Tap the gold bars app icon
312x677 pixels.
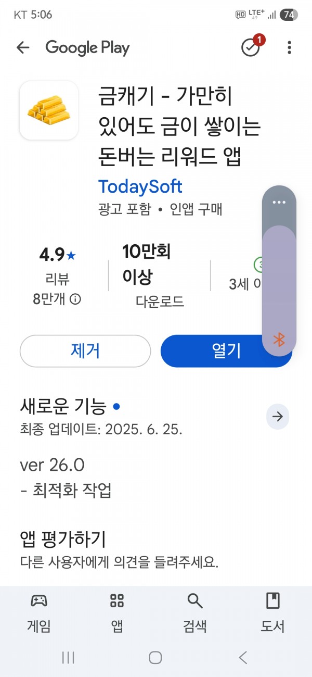coord(49,110)
